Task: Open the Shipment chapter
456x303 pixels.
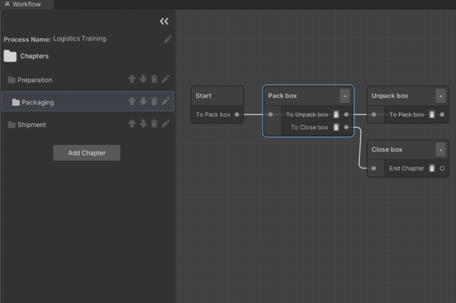Action: [x=32, y=125]
